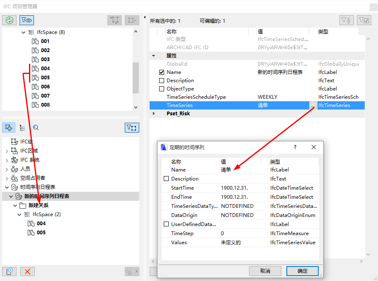Viewport: 378px width, 281px height.
Task: Expand the IFC 系统 node
Action: pyautogui.click(x=7, y=160)
